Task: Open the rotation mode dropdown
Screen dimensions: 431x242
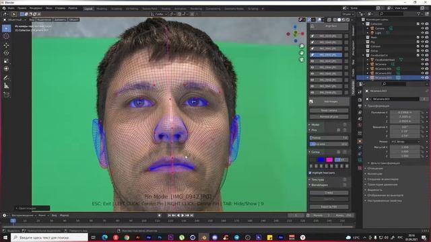Action: pyautogui.click(x=405, y=142)
